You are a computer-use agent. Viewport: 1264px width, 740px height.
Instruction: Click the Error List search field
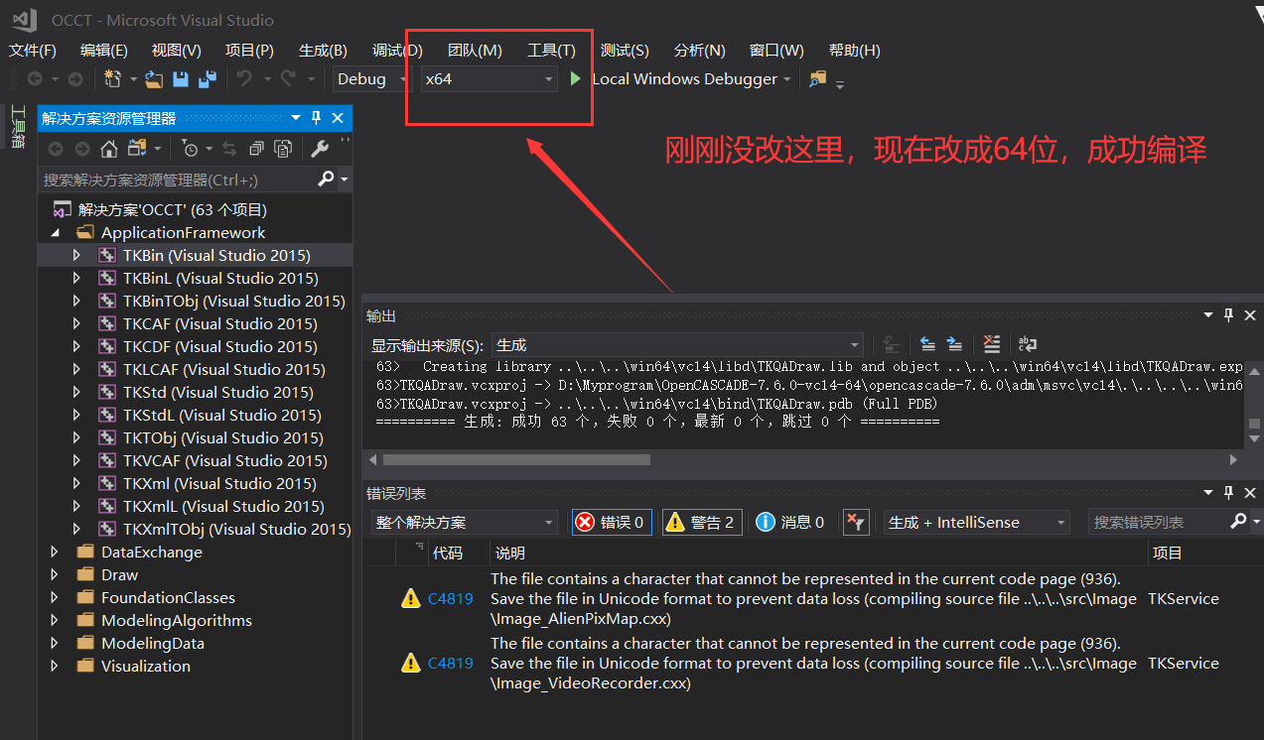[1157, 522]
